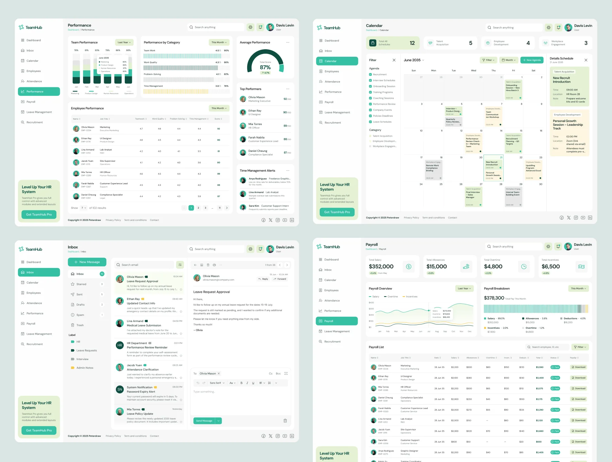This screenshot has width=612, height=462.
Task: Uncheck the Policies Deadlines agenda checkbox
Action: tap(370, 116)
